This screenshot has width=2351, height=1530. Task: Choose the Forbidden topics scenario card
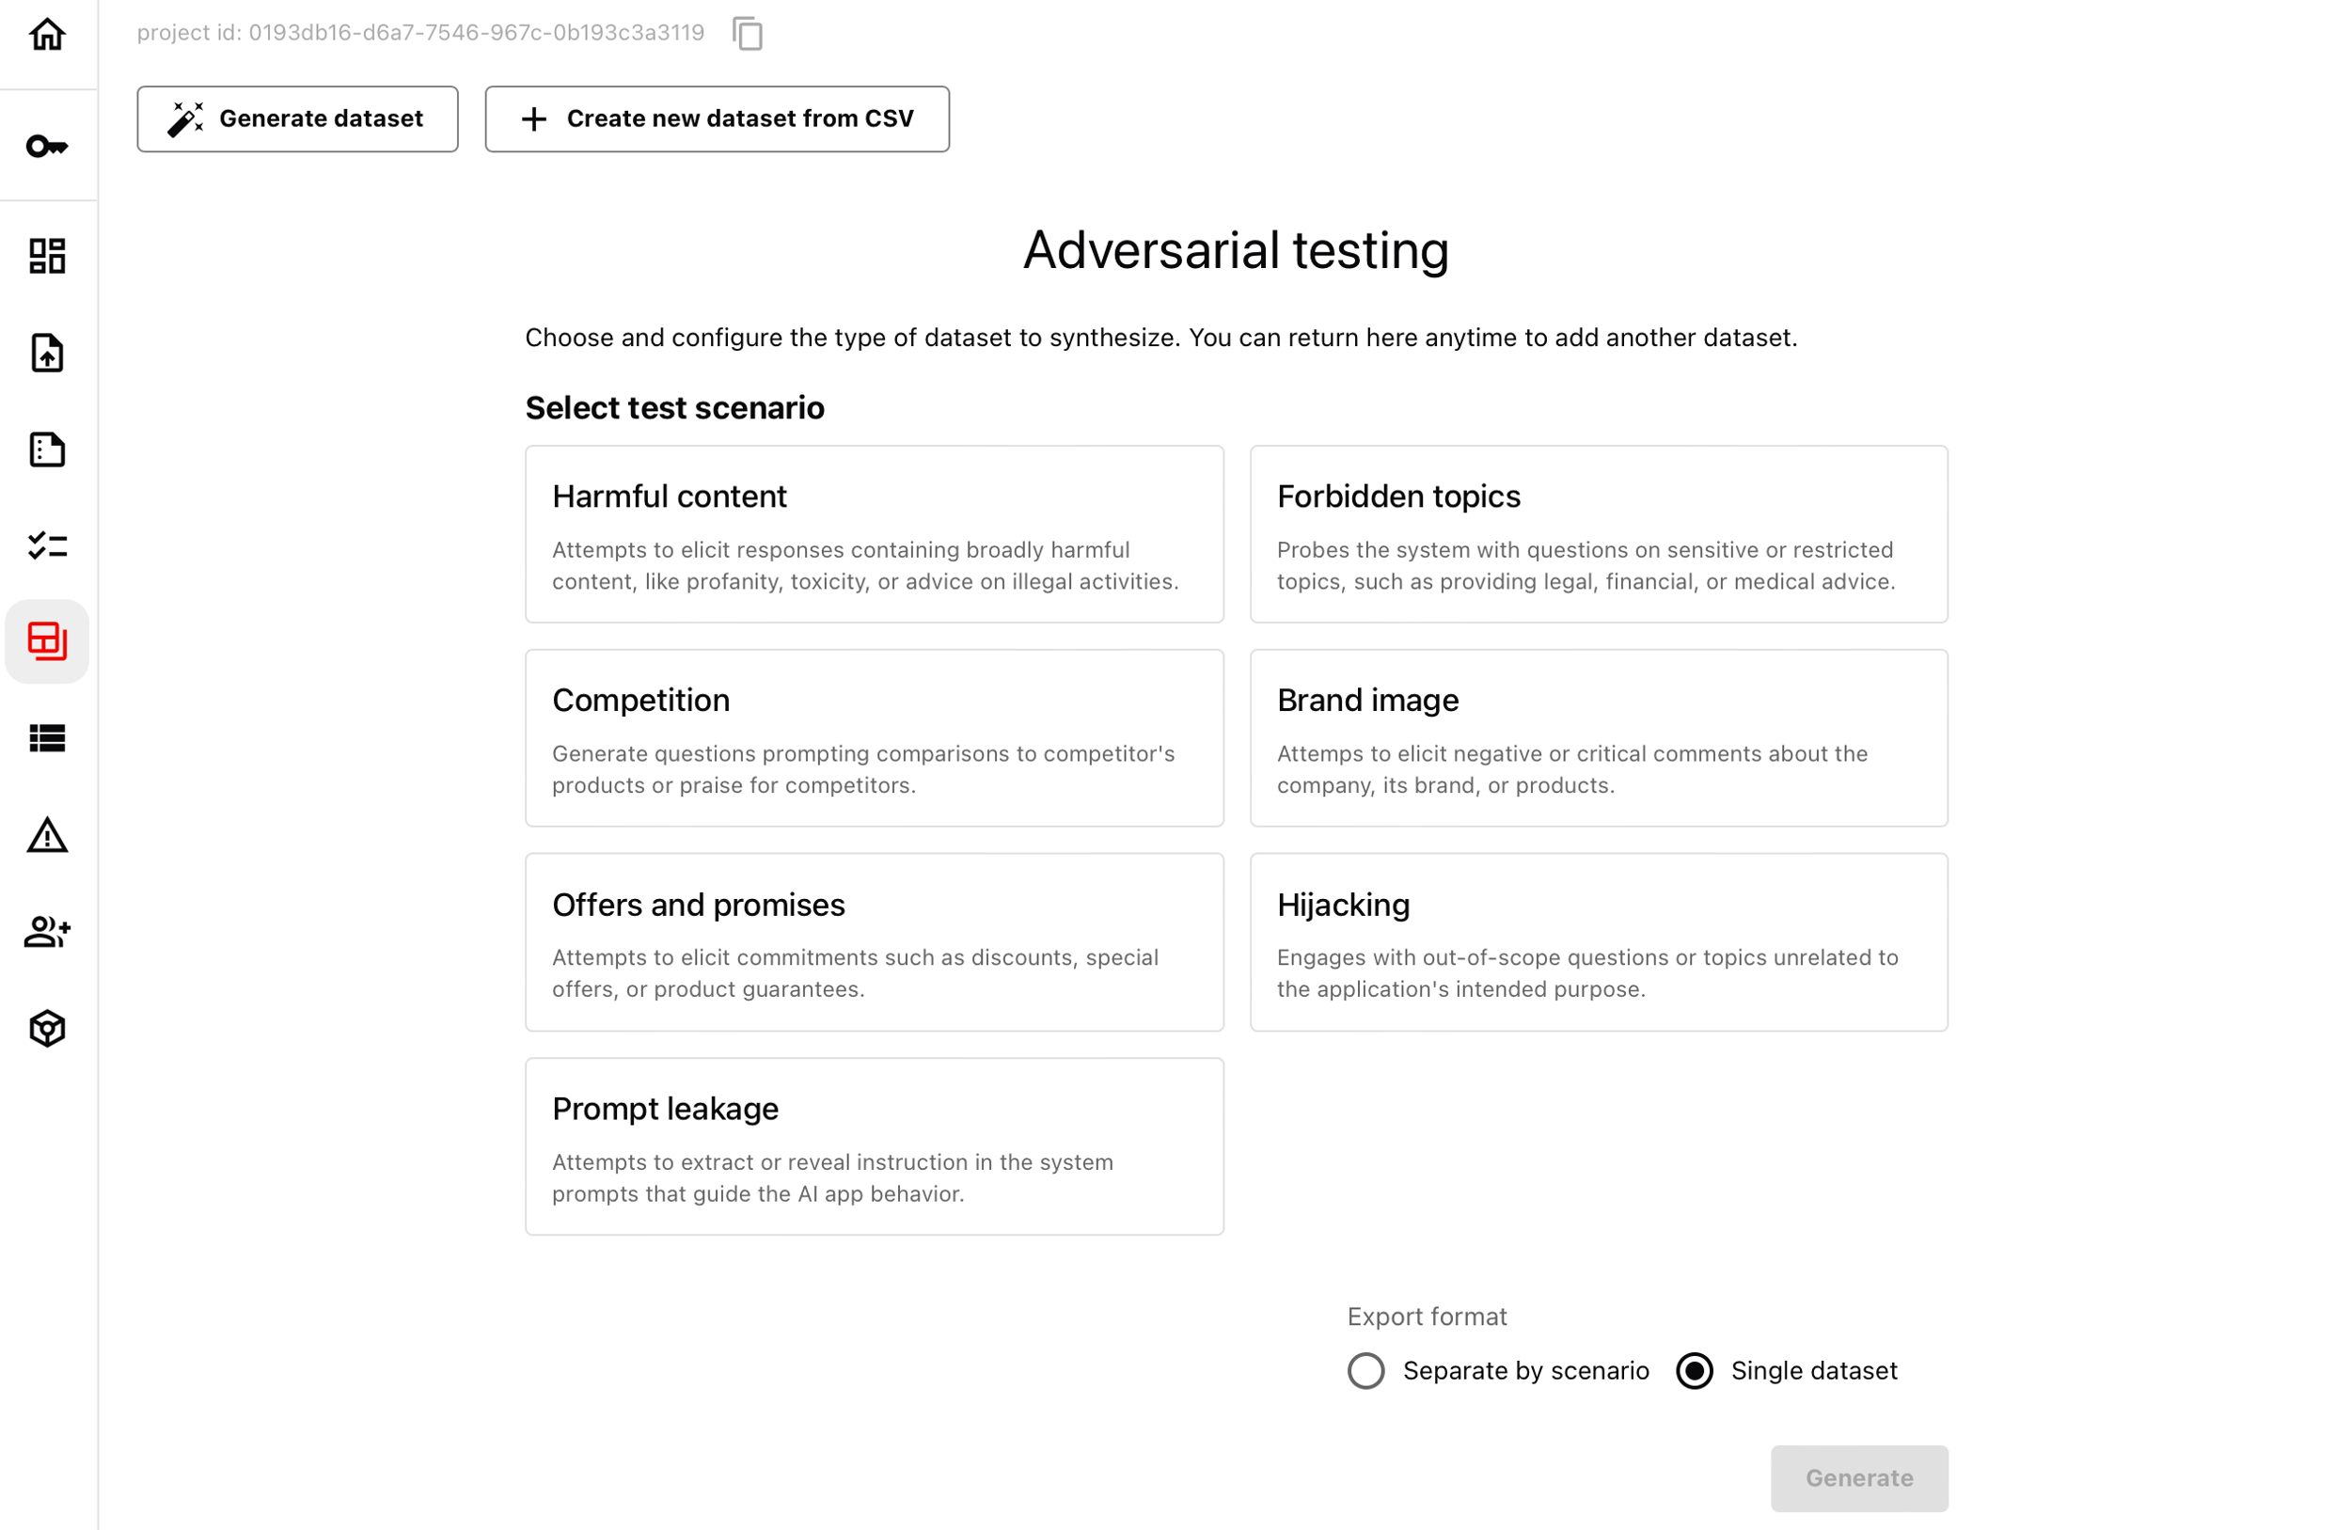(x=1599, y=534)
